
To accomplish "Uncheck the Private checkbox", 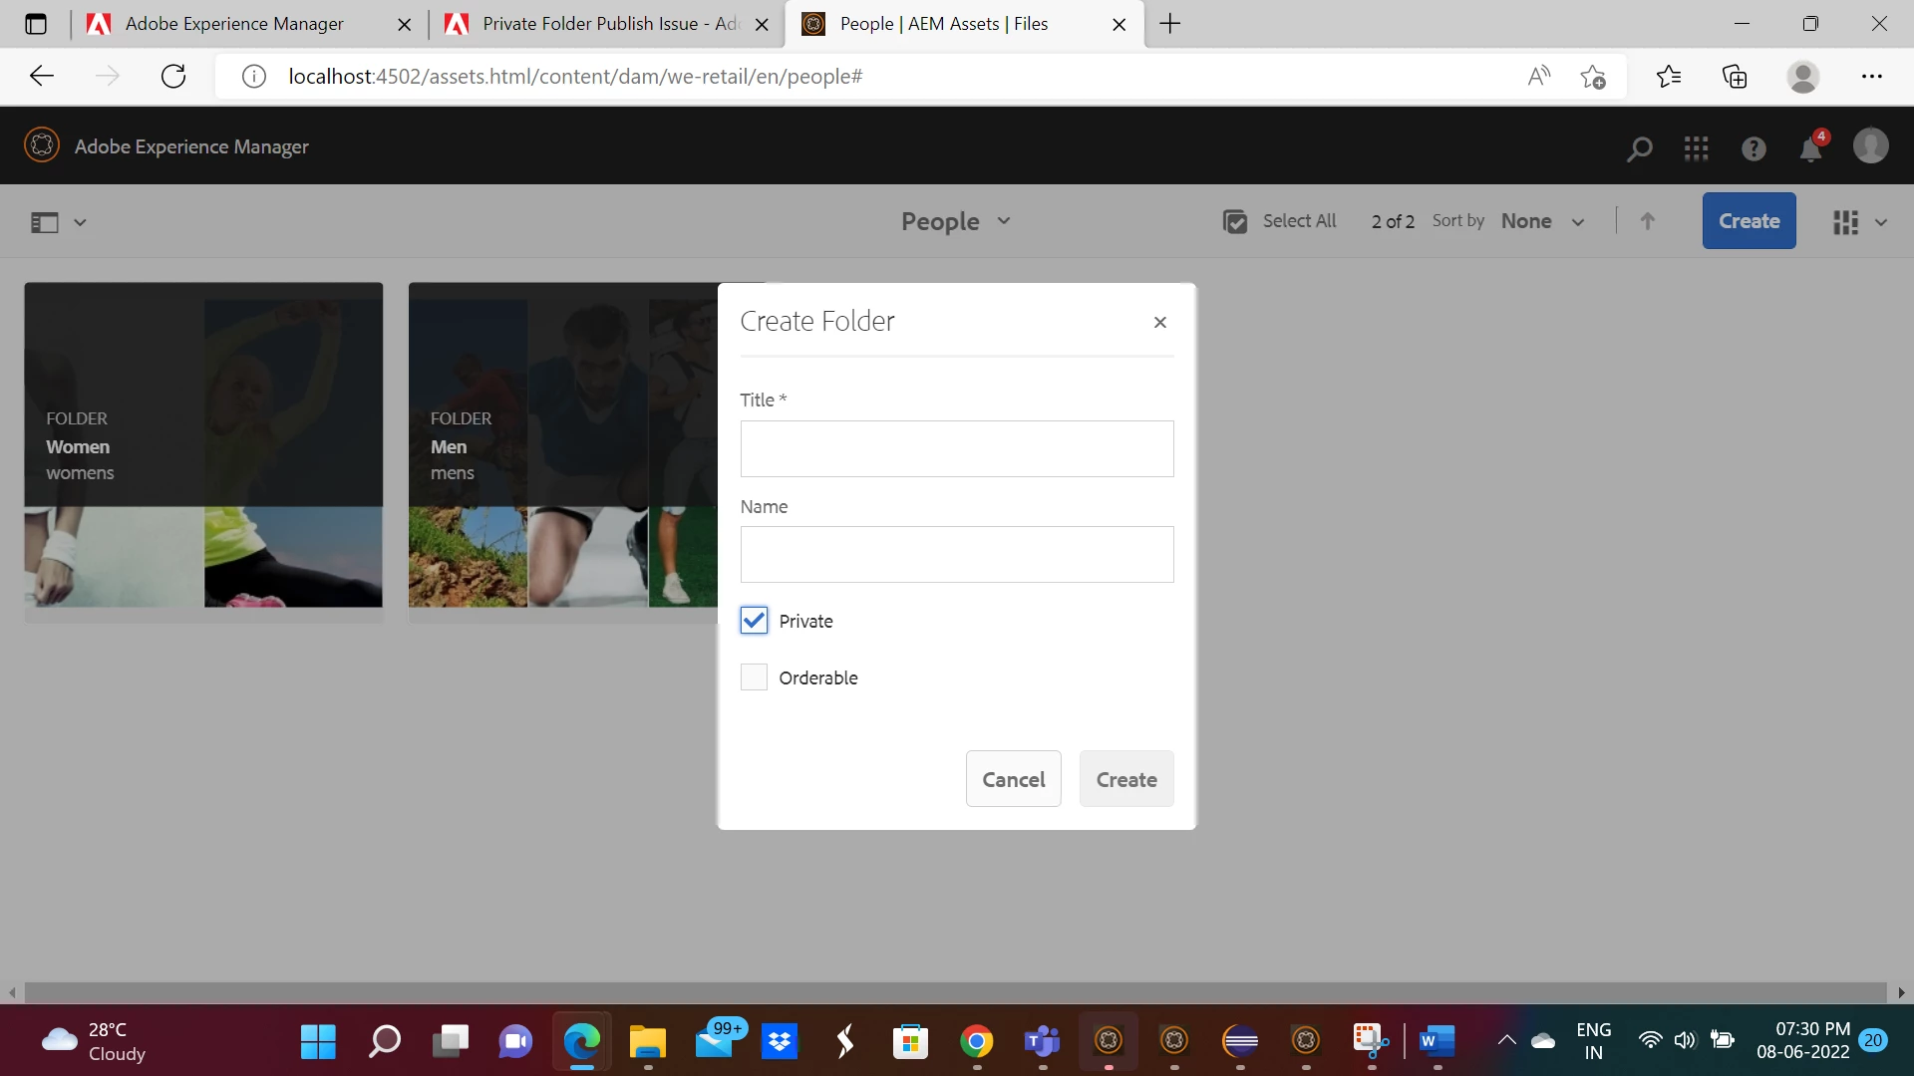I will pos(754,621).
